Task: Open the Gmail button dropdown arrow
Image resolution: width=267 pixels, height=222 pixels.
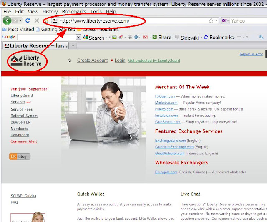Action: (x=150, y=37)
